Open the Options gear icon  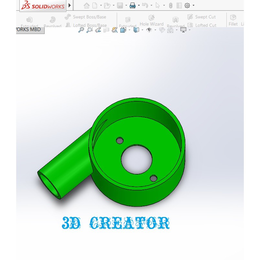click(x=187, y=5)
